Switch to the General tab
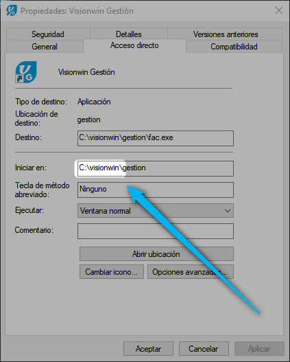Screen dimensions: 290x362 click(x=45, y=47)
